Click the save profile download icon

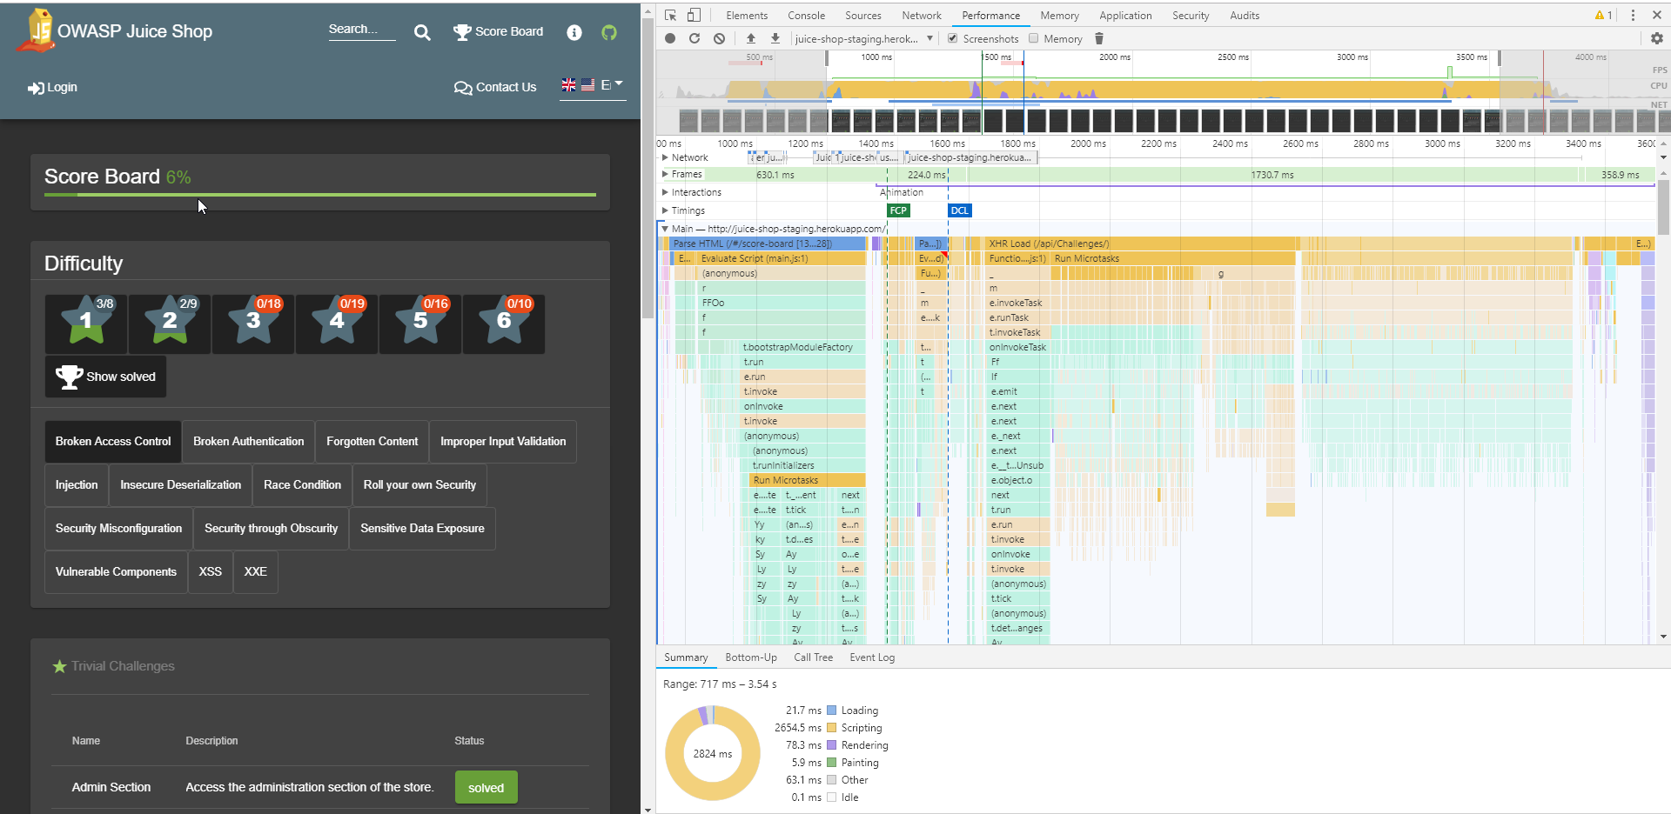[775, 38]
